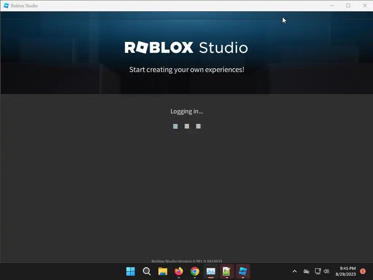This screenshot has width=373, height=280.
Task: Click the "Logging in..." status text
Action: pyautogui.click(x=187, y=112)
